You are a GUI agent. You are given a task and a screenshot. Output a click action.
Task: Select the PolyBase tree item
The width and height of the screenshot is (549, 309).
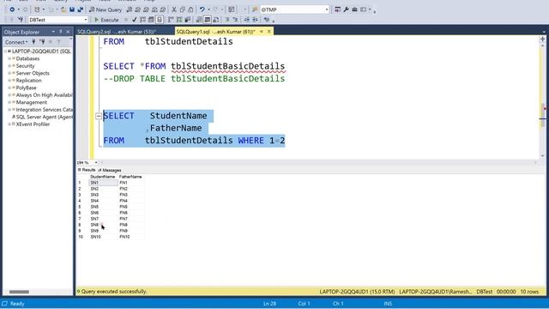click(26, 88)
